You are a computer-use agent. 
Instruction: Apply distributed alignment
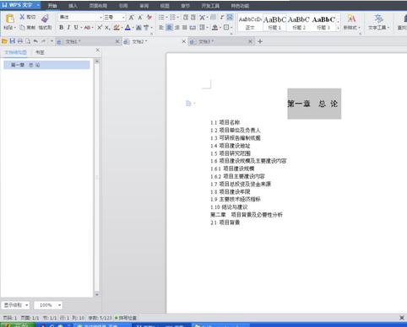click(193, 28)
